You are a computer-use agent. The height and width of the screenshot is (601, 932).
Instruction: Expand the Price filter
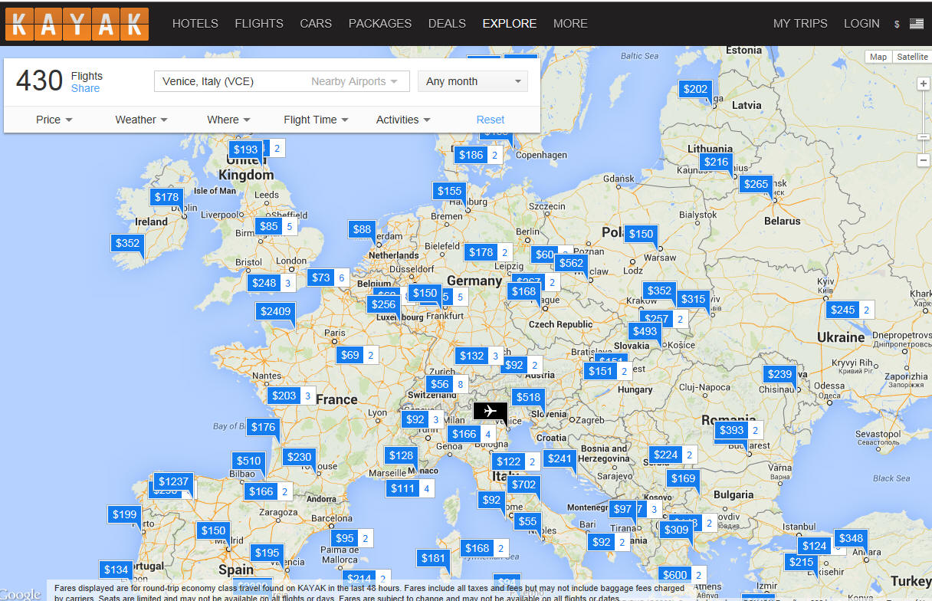(x=54, y=120)
